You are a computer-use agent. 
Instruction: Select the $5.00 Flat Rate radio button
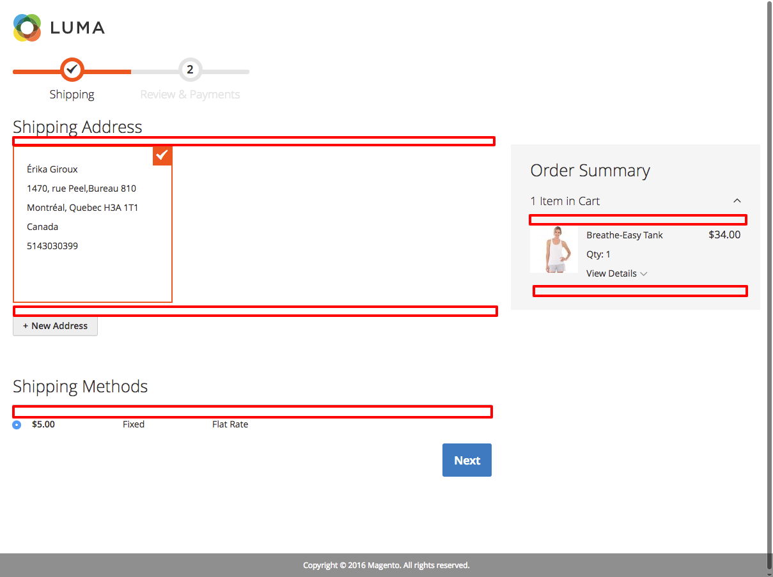click(17, 425)
